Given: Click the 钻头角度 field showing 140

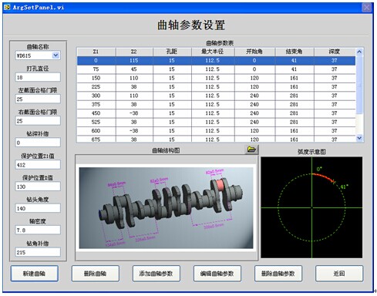Looking at the screenshot, I should pyautogui.click(x=38, y=208).
